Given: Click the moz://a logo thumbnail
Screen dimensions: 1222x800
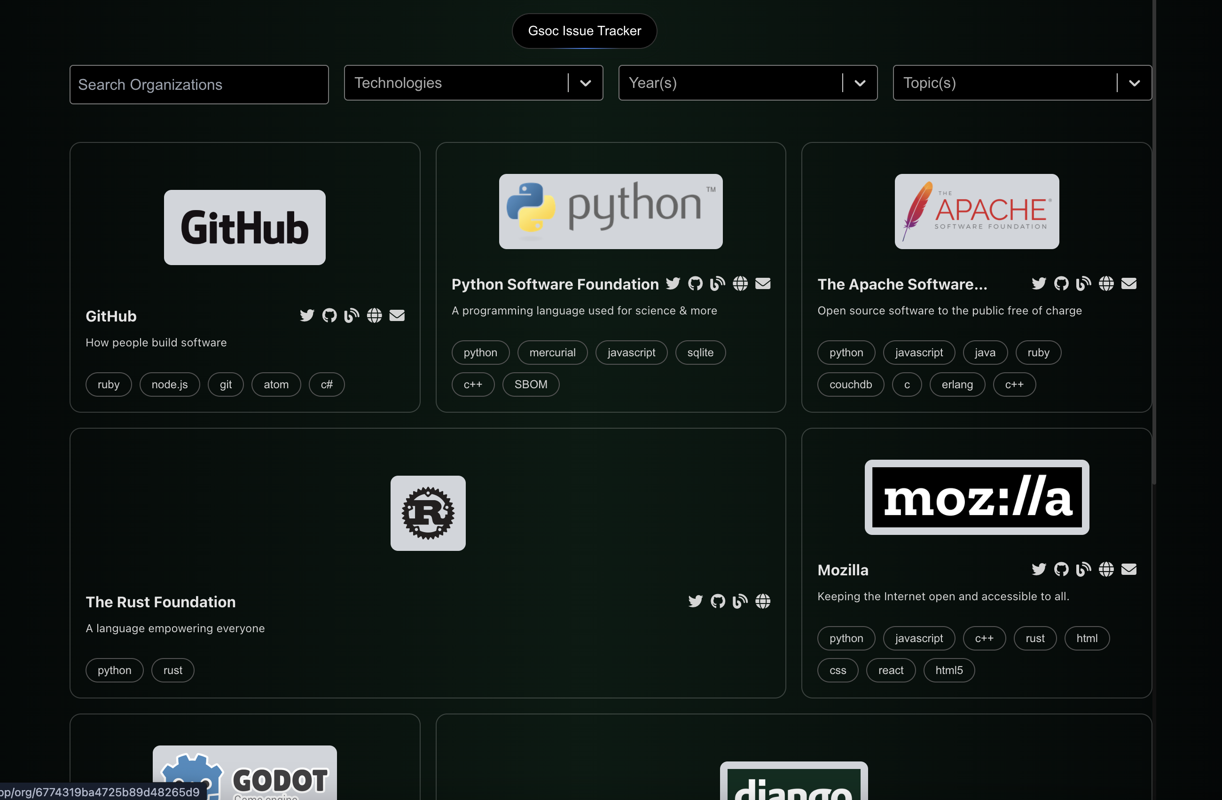Looking at the screenshot, I should (977, 497).
